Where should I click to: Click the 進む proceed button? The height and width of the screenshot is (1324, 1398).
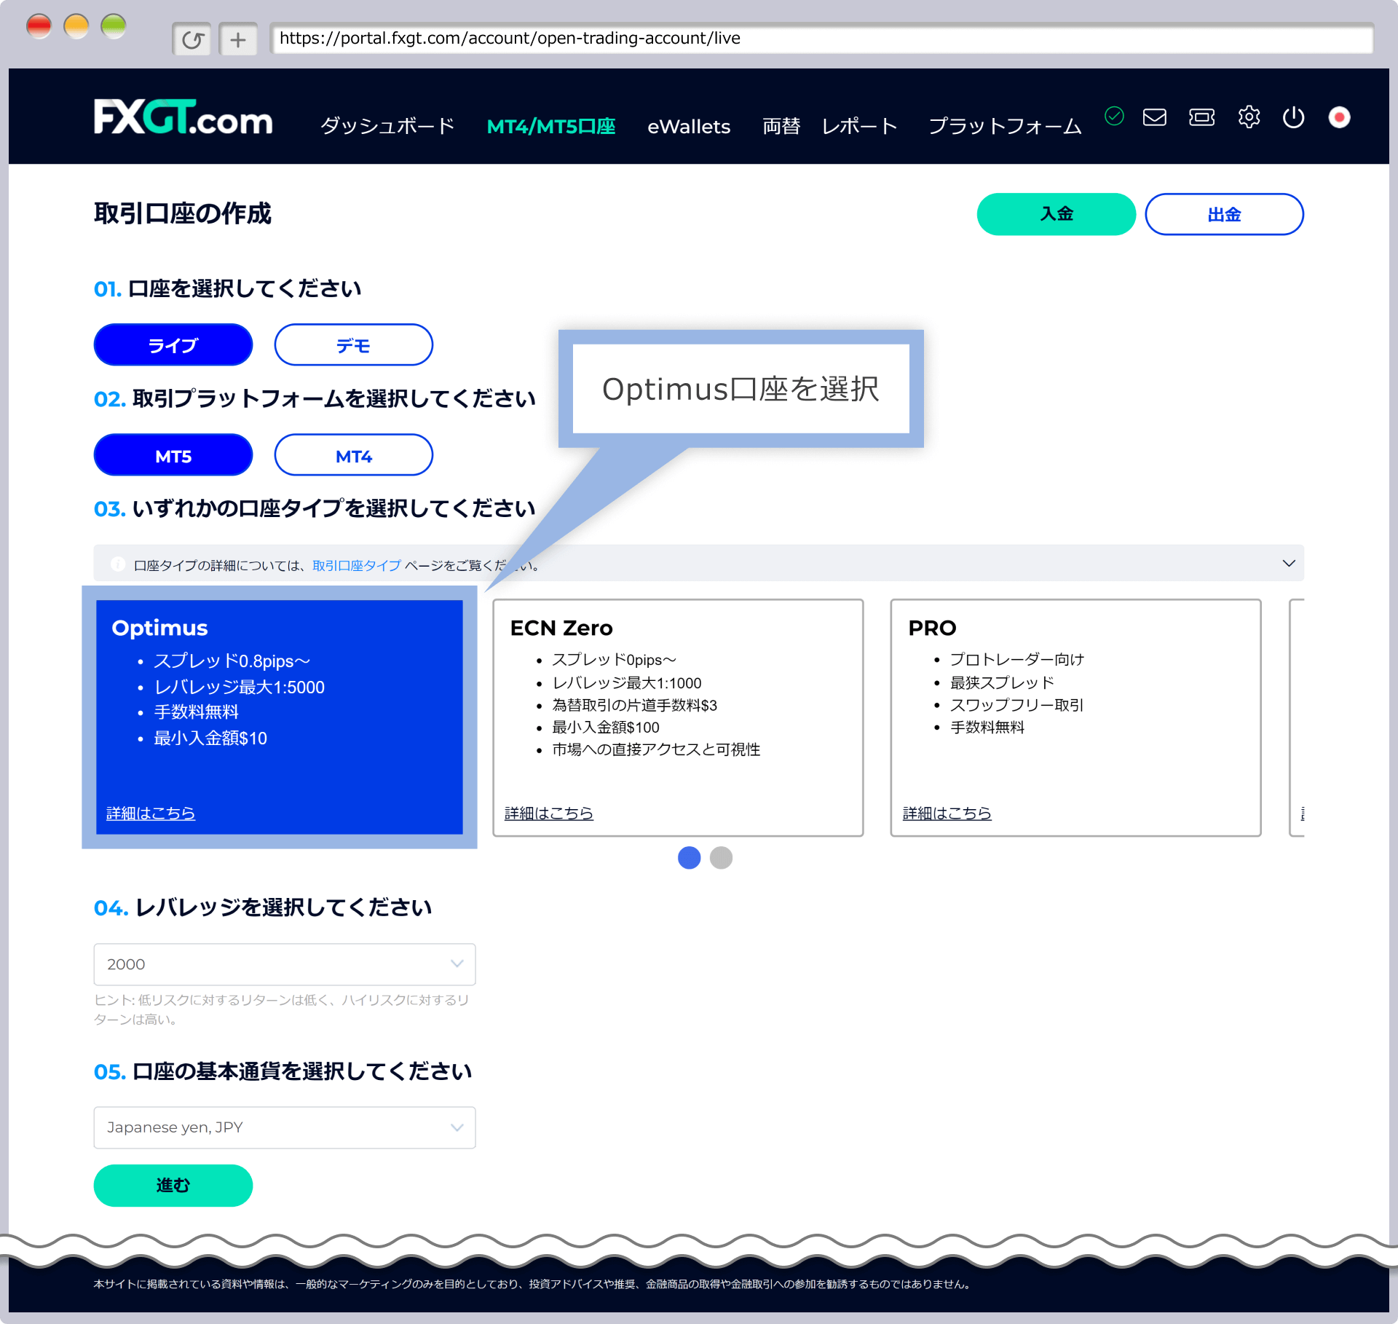click(173, 1185)
